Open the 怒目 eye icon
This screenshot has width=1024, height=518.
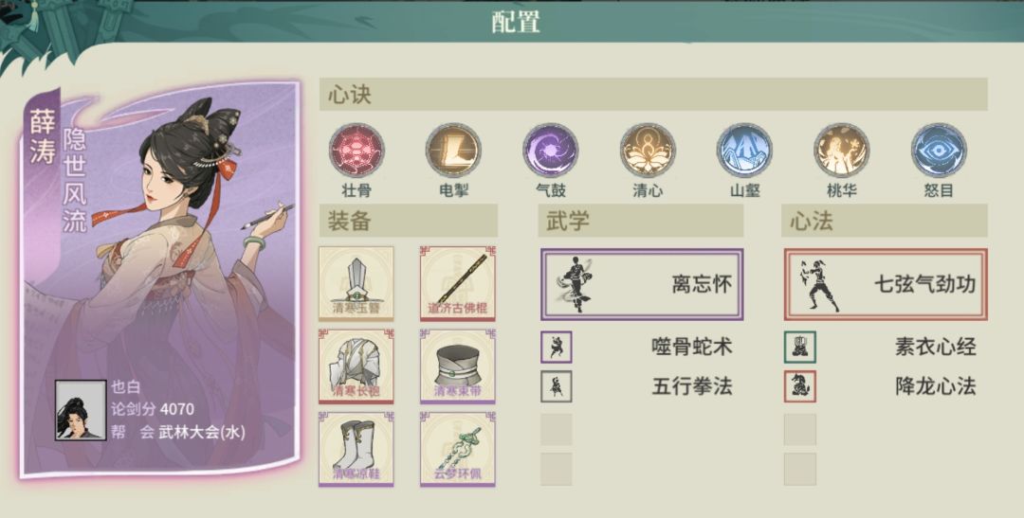tap(939, 151)
